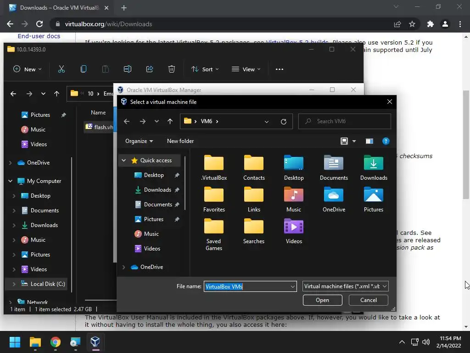
Task: Collapse My Computer in Explorer sidebar
Action: pyautogui.click(x=10, y=181)
